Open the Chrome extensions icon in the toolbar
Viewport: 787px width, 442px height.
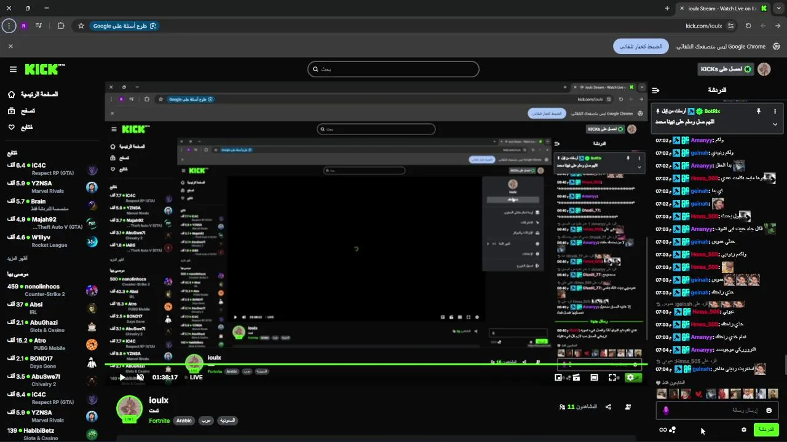pyautogui.click(x=60, y=26)
